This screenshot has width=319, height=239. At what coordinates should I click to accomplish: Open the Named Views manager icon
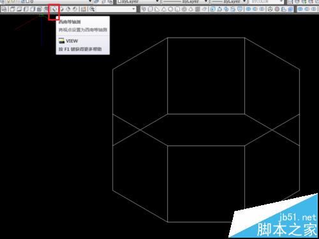click(4, 9)
